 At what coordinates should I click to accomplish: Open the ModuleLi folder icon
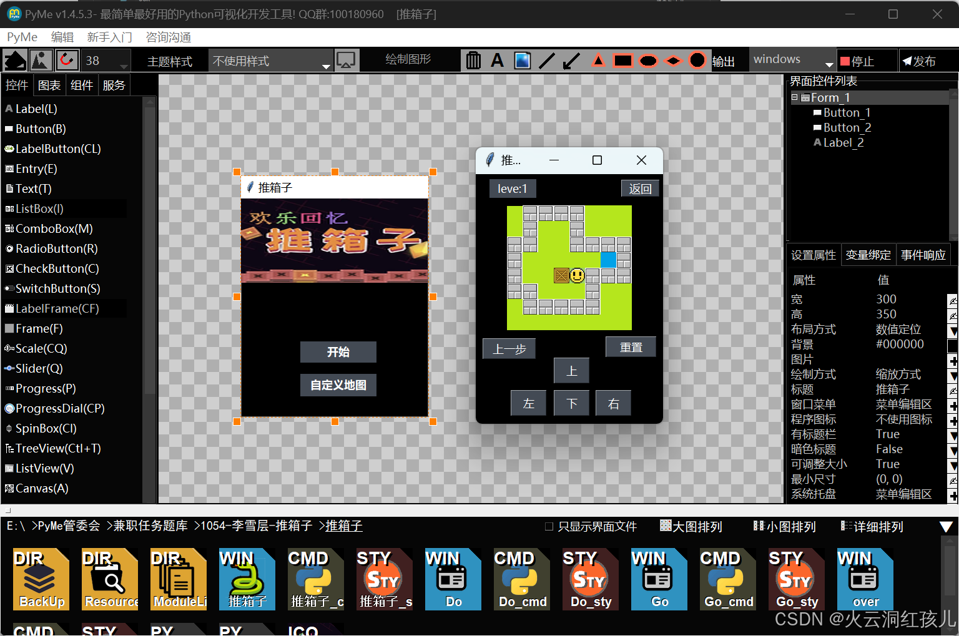coord(179,579)
